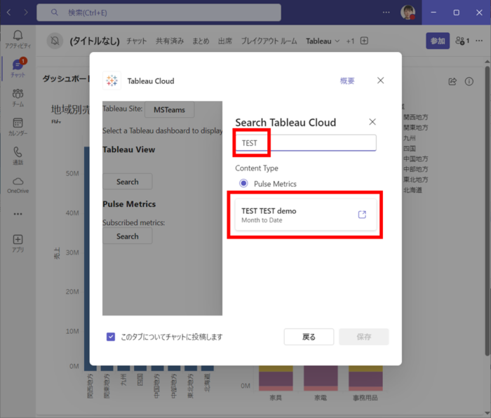This screenshot has width=491, height=418.
Task: Click the 関西地方 legend entry
Action: pyautogui.click(x=415, y=117)
